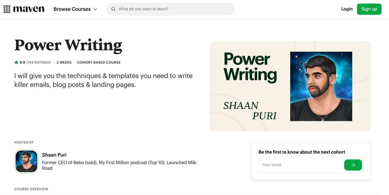Click the COURSE OVERVIEW heading
This screenshot has height=195, width=389.
coord(31,189)
